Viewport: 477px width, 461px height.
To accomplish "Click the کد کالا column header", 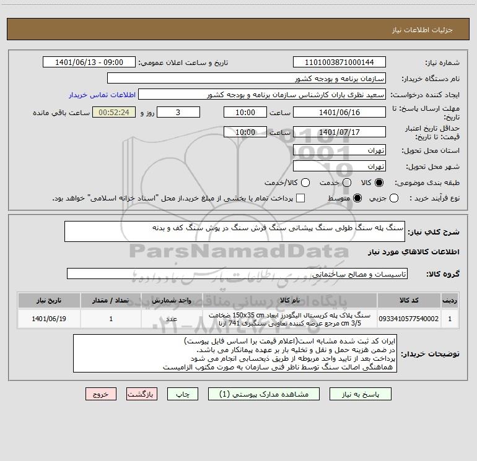I will pos(409,301).
